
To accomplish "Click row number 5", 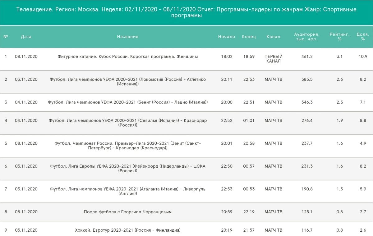I will pos(6,143).
